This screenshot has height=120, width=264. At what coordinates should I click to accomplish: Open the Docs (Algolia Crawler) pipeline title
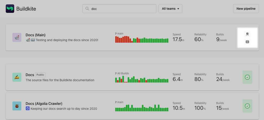tap(44, 104)
